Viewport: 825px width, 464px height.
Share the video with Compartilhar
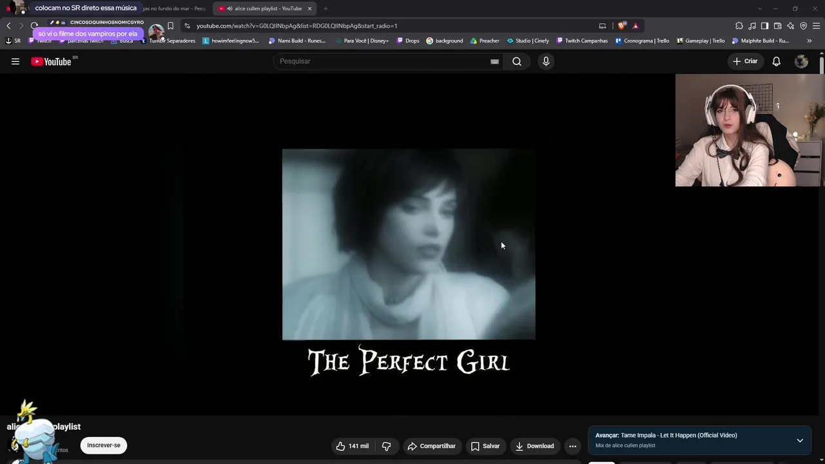pos(431,446)
